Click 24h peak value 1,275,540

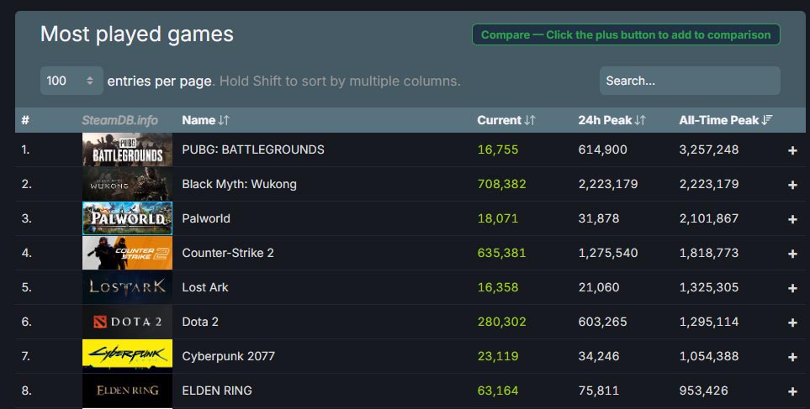(x=608, y=253)
